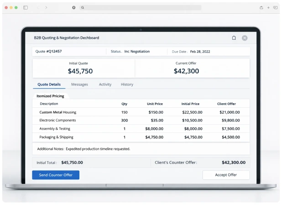Open the History tab
The width and height of the screenshot is (282, 205).
coord(127,84)
